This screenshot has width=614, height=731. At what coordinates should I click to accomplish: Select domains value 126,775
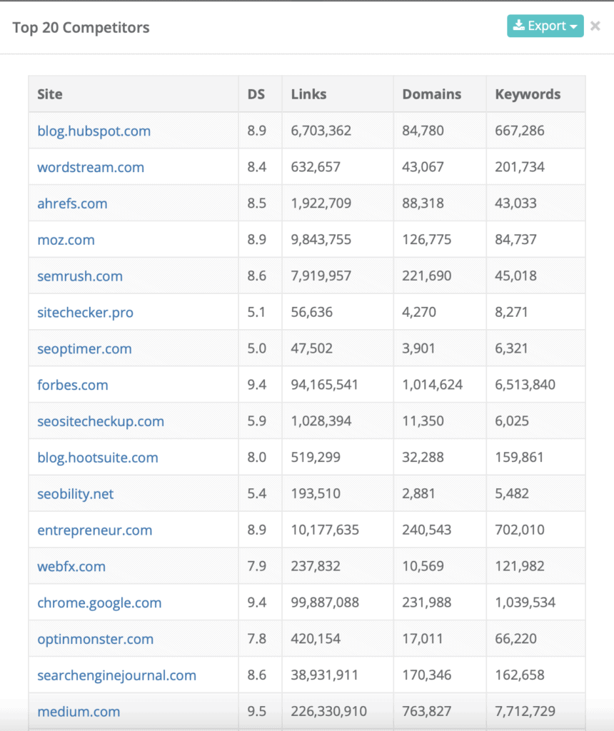[x=426, y=240]
